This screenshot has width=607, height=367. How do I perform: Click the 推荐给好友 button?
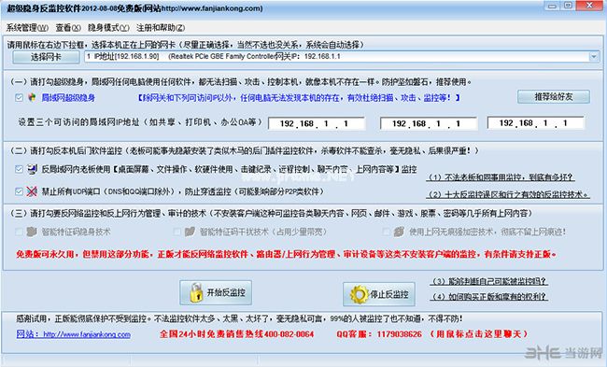coord(554,97)
